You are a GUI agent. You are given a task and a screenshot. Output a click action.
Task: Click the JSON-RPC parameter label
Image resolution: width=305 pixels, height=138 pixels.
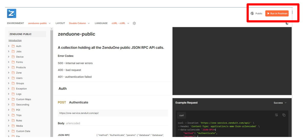[64, 135]
